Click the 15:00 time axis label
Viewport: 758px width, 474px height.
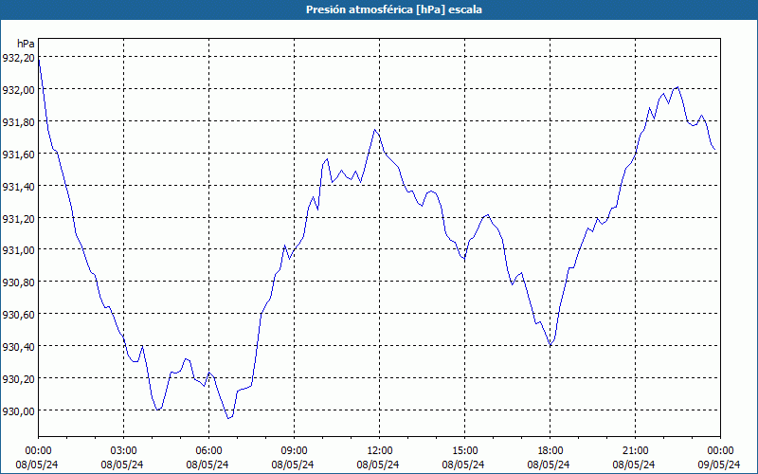[x=464, y=451]
